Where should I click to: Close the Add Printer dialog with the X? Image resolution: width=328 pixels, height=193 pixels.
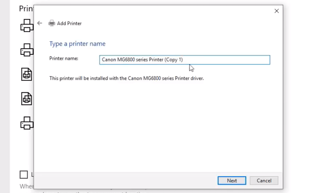coord(276,11)
